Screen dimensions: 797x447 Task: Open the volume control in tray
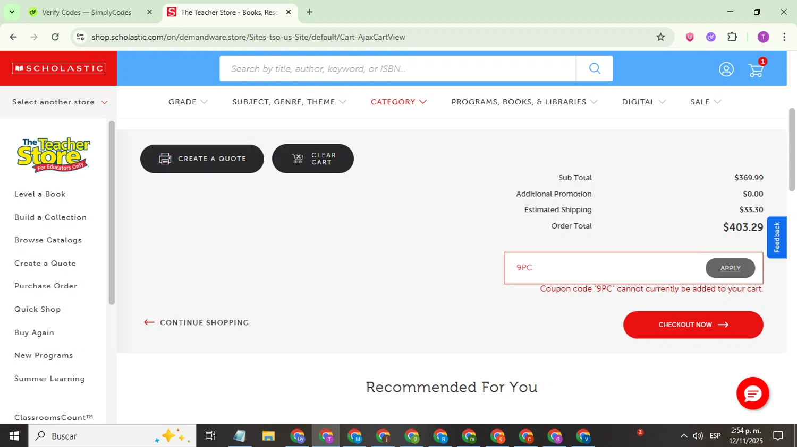(698, 436)
